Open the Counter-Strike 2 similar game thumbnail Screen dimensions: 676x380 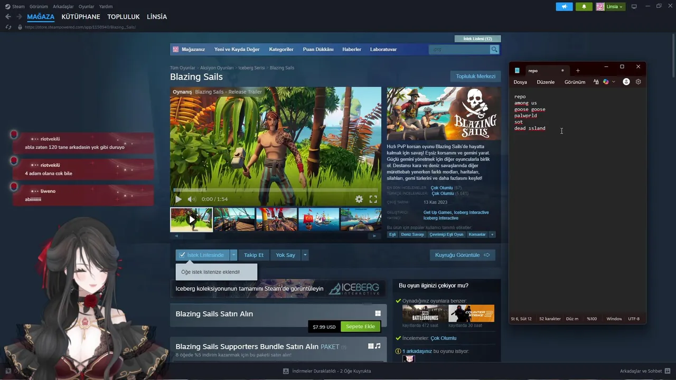[x=471, y=313]
